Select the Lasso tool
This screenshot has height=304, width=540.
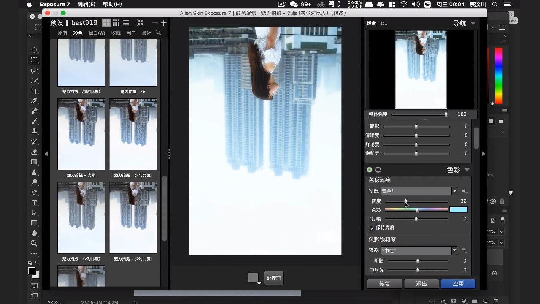pyautogui.click(x=34, y=70)
